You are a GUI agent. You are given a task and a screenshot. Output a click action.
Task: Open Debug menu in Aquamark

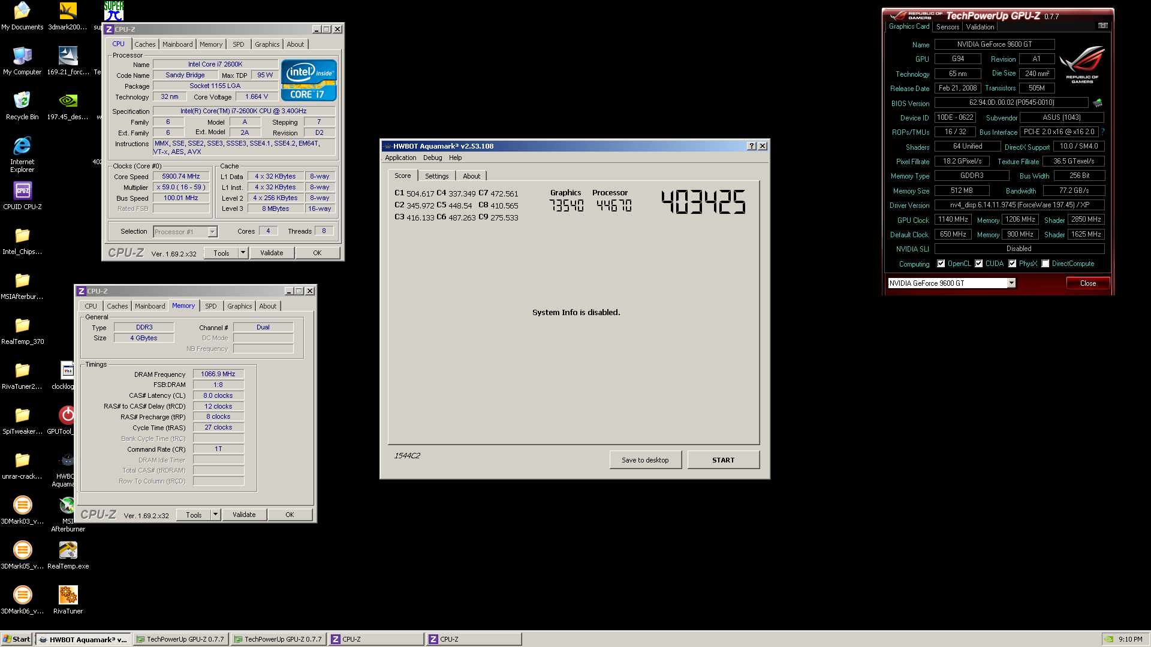[x=433, y=158]
